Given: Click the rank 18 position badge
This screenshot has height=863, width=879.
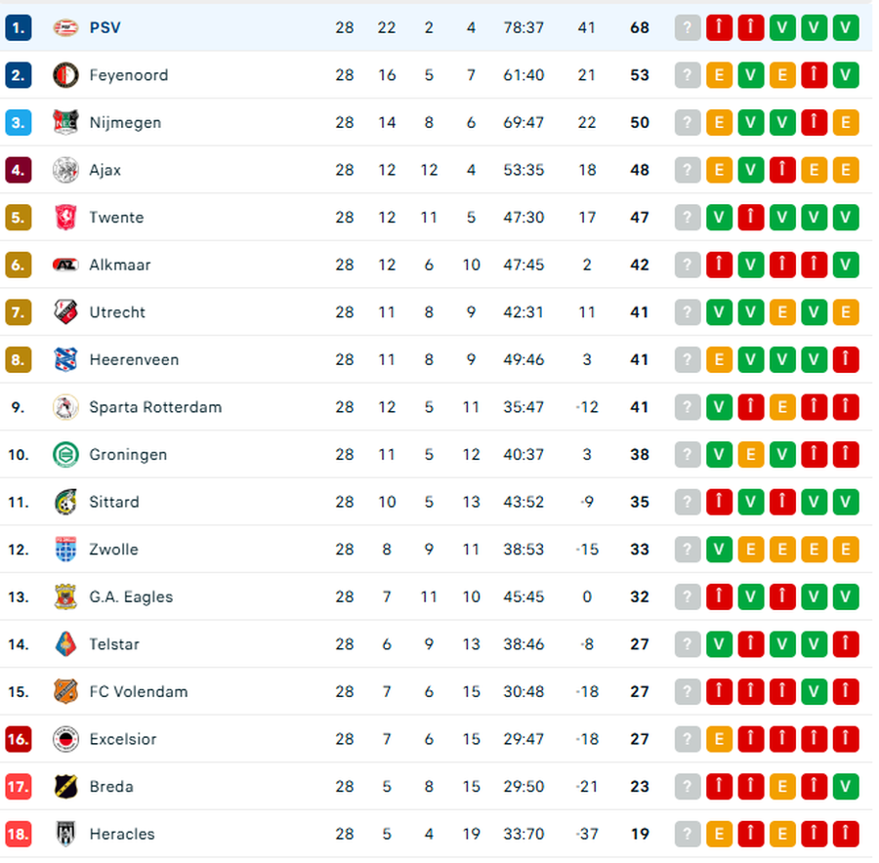Looking at the screenshot, I should [x=19, y=834].
